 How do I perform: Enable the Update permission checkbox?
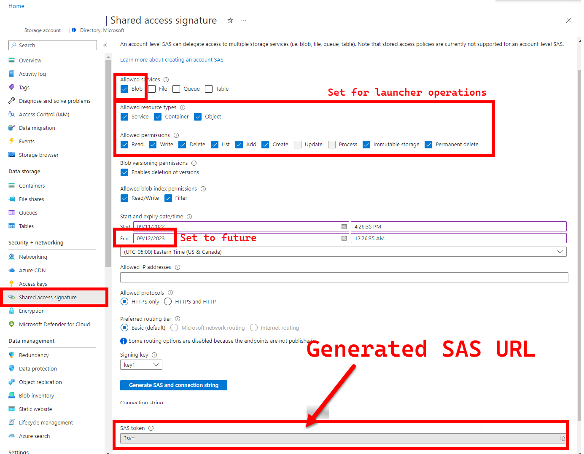click(x=297, y=144)
